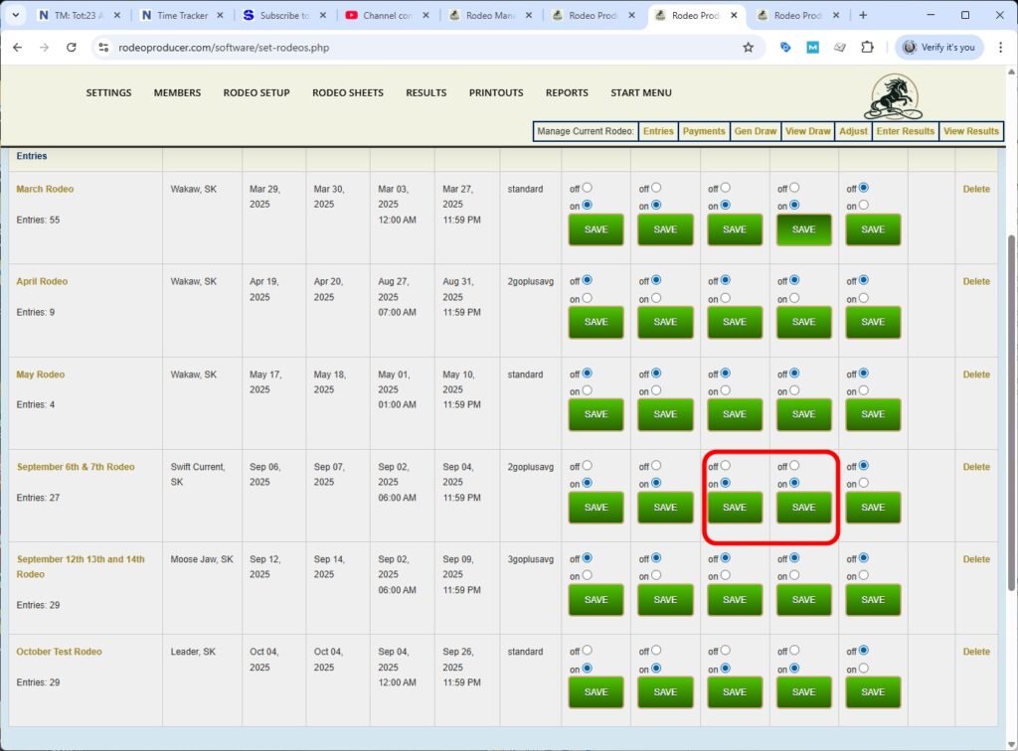Click Gen Draw in the toolbar
1018x751 pixels.
pyautogui.click(x=756, y=130)
